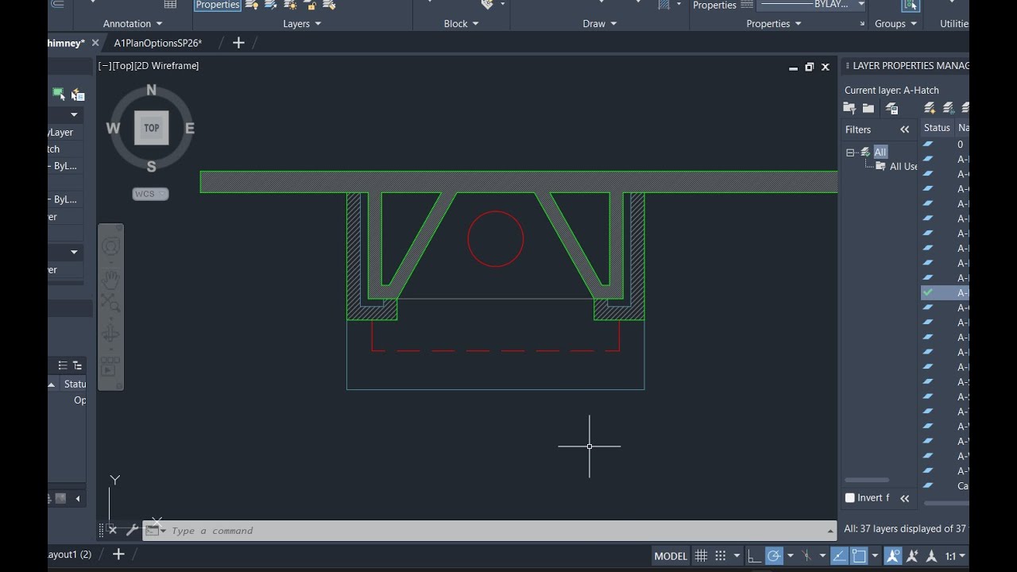Toggle Ortho mode in status bar

point(754,556)
